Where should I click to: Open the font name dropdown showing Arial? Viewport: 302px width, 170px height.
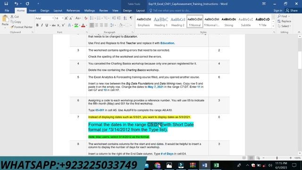[x=53, y=18]
